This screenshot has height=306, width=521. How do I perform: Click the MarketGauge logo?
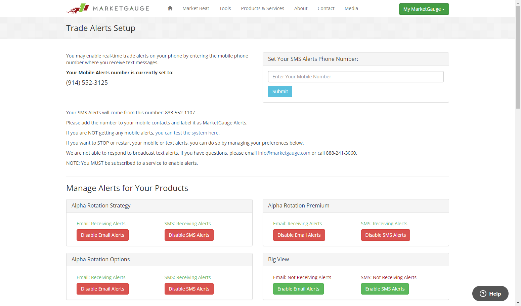pyautogui.click(x=108, y=8)
